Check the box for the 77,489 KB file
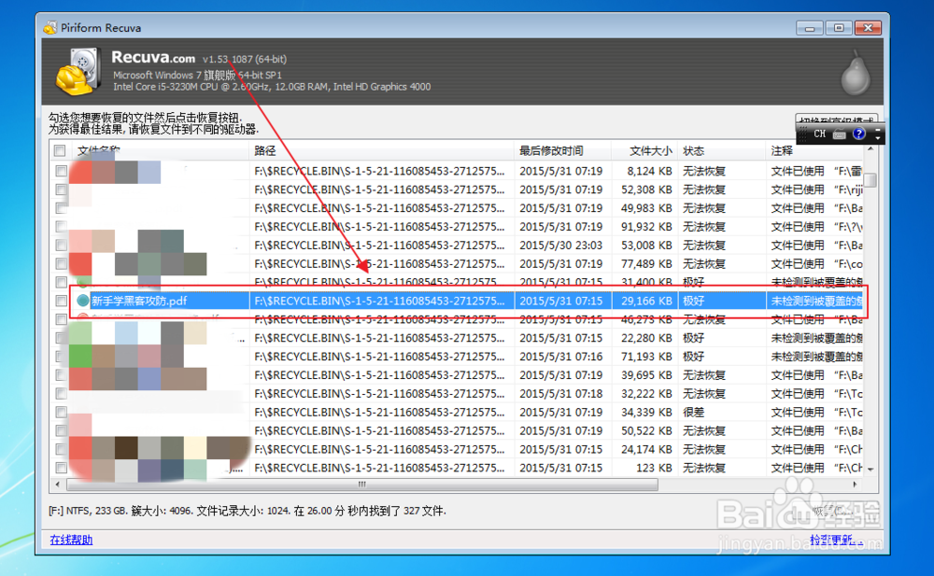Image resolution: width=934 pixels, height=576 pixels. point(61,264)
